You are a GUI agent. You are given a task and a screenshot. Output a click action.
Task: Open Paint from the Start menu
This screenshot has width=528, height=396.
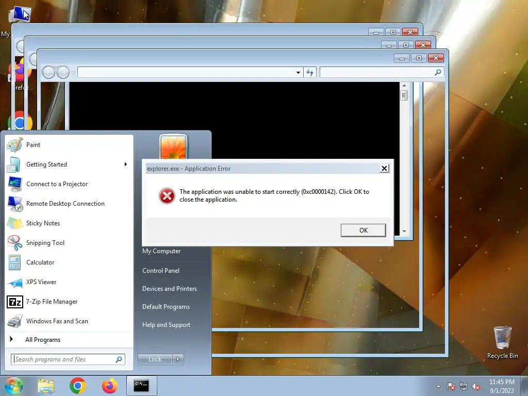click(69, 145)
